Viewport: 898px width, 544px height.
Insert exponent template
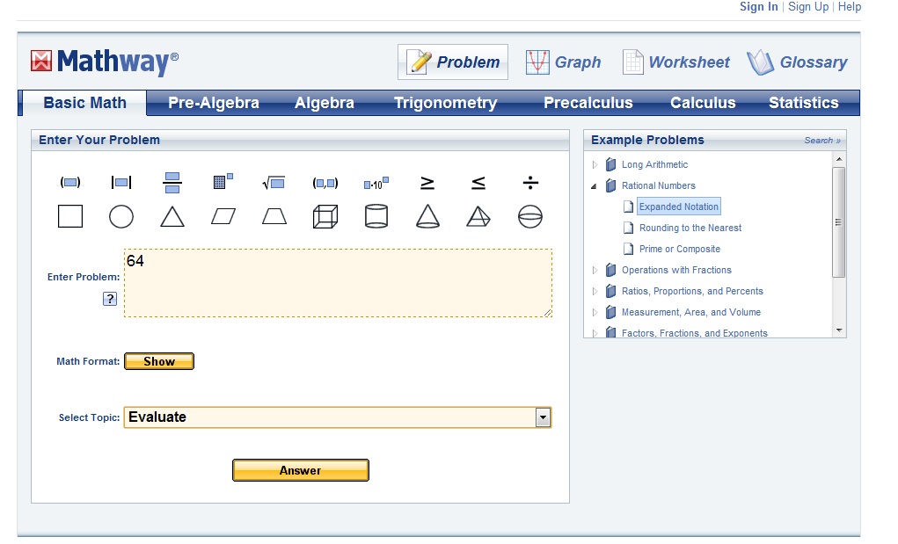coord(223,181)
